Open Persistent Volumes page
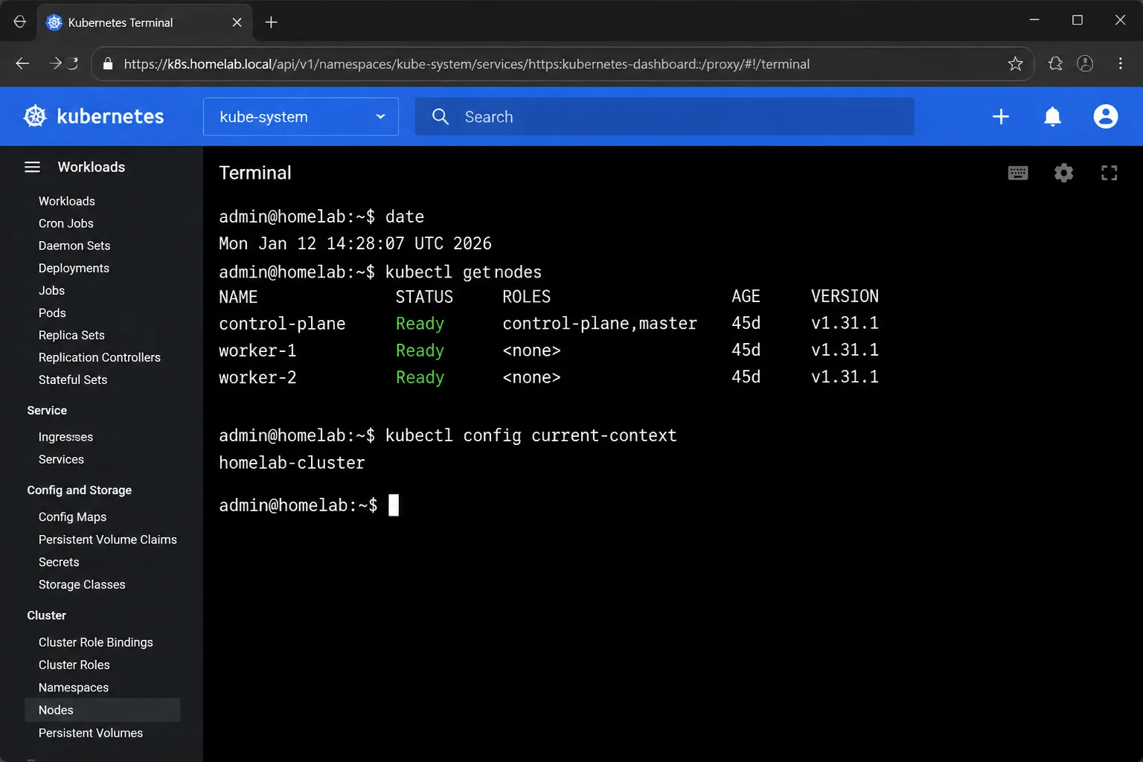Image resolution: width=1143 pixels, height=762 pixels. tap(91, 733)
